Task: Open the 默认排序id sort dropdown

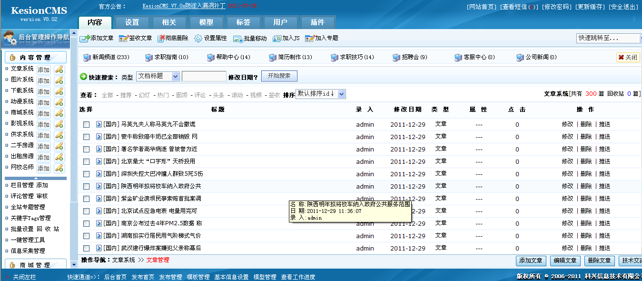Action: click(x=321, y=94)
